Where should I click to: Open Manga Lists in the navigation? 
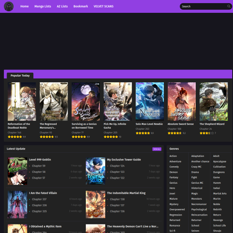[43, 6]
